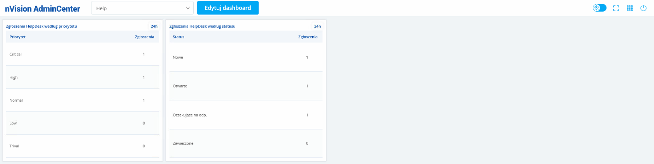Click Zgłoszenia header in the priority table
654x164 pixels.
click(x=144, y=37)
